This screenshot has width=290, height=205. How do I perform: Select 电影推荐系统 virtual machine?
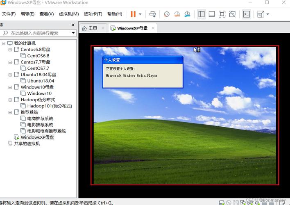pos(40,125)
